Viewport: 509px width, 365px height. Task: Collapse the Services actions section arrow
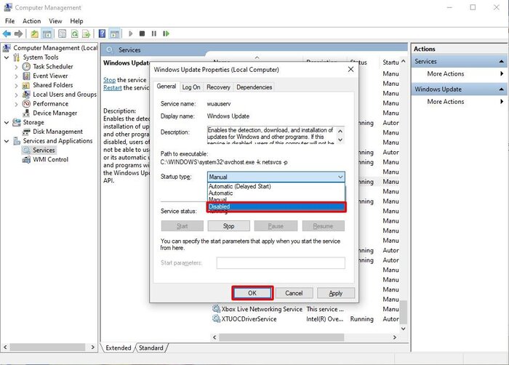pyautogui.click(x=501, y=61)
